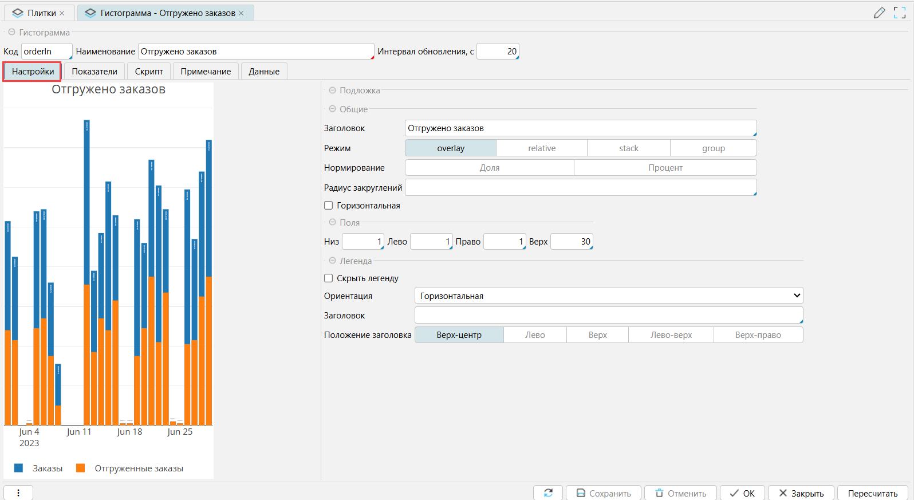The width and height of the screenshot is (914, 500).
Task: Click the Радиус закруглений input field
Action: (x=580, y=187)
